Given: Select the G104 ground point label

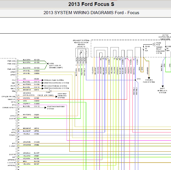Looking at the screenshot, I should [51, 64].
